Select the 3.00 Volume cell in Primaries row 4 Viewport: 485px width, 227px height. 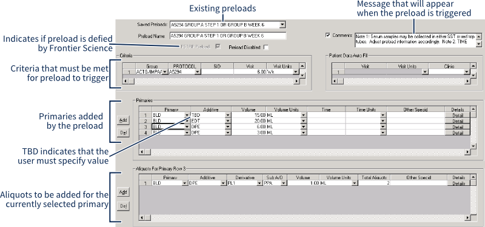249,133
